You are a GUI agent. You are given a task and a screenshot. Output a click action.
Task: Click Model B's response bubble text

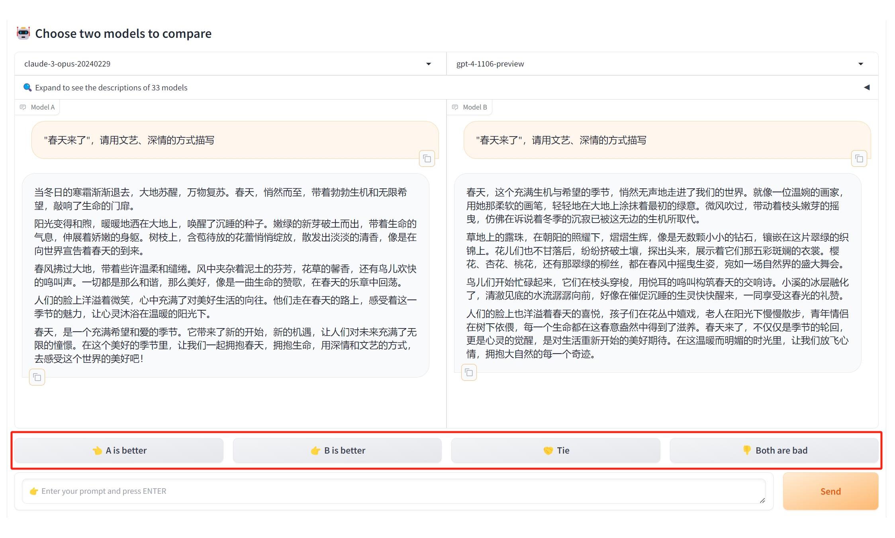(657, 273)
